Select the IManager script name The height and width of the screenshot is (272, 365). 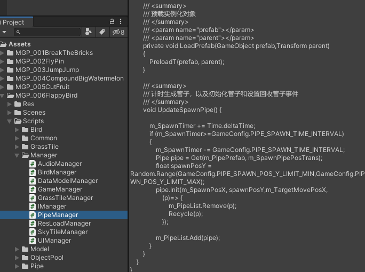[x=52, y=206]
